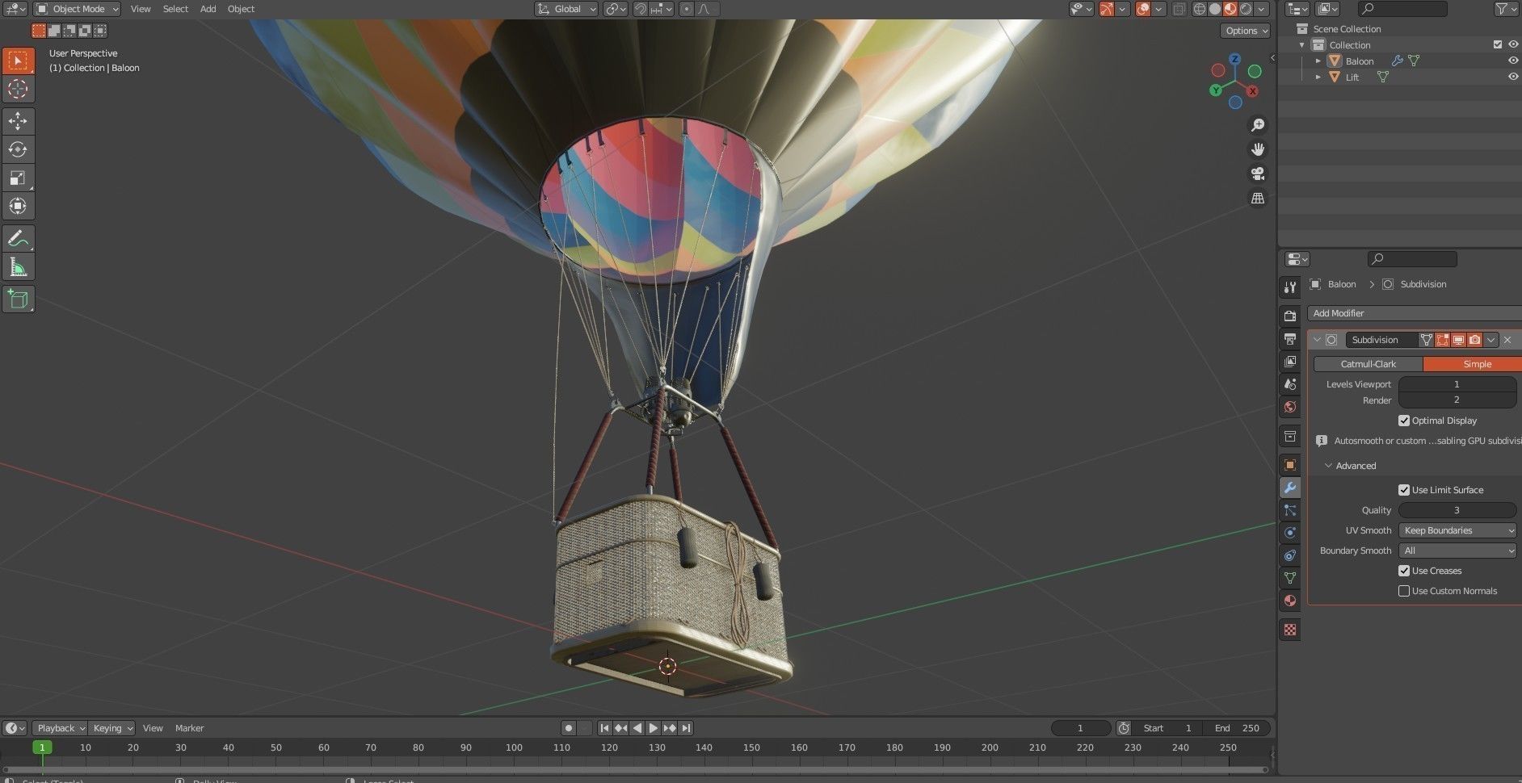Enable Use Custom Normals
Viewport: 1522px width, 783px height.
(1404, 591)
